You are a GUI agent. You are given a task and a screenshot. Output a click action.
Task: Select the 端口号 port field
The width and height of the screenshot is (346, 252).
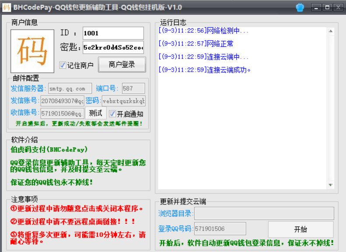point(133,88)
